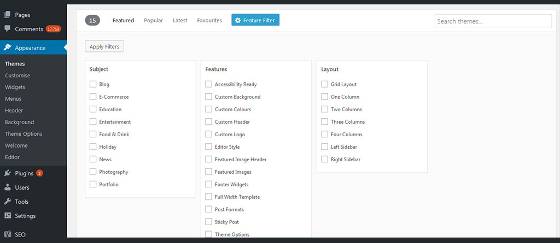Select the One Column checkbox
This screenshot has width=560, height=243.
click(x=325, y=96)
